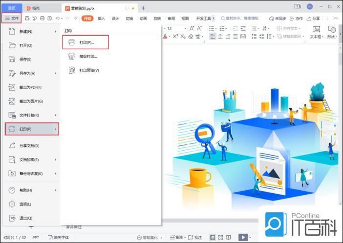Open the File (文件) menu
343x243 pixels.
(x=11, y=18)
